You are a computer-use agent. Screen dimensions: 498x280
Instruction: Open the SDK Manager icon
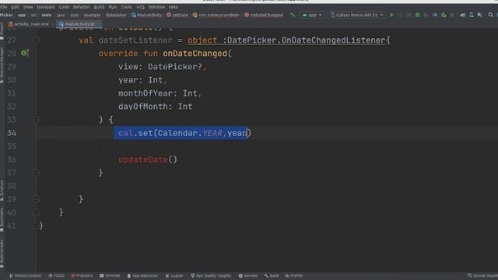(479, 15)
